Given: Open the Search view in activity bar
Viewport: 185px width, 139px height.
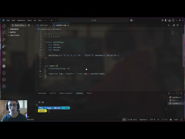Looking at the screenshot, I should pyautogui.click(x=4, y=33).
